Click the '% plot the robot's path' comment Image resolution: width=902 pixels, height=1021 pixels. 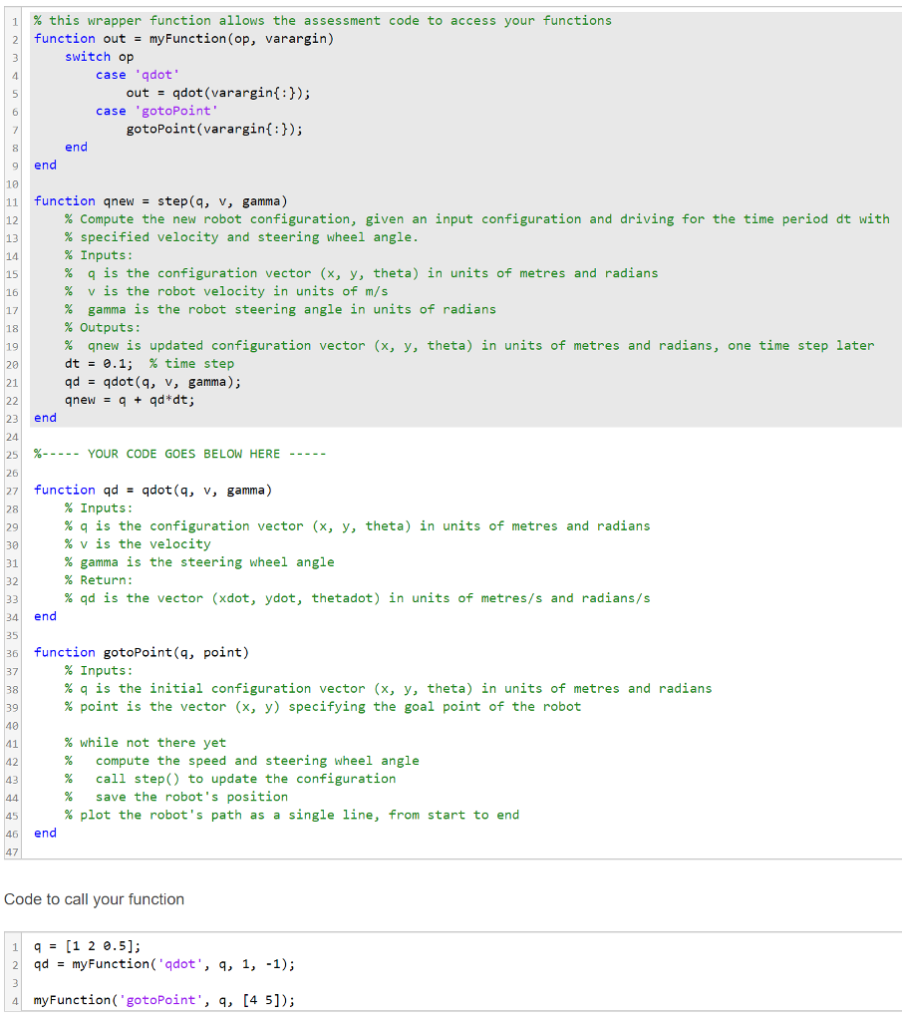click(x=292, y=815)
